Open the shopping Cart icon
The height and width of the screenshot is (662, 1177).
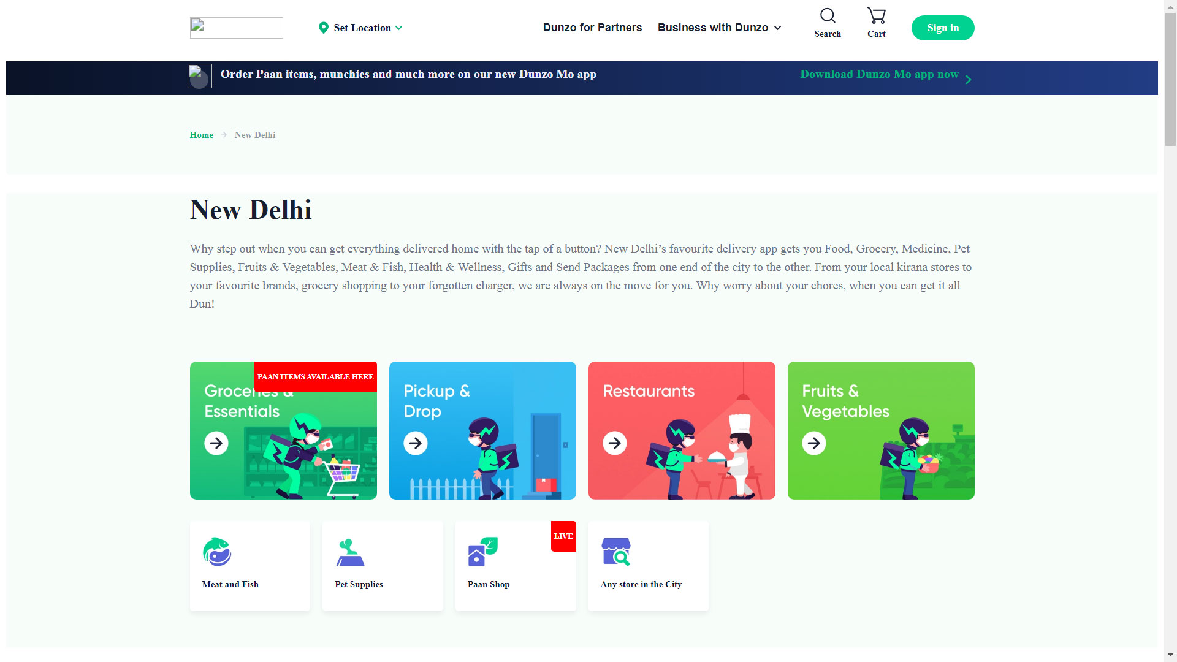pyautogui.click(x=876, y=15)
